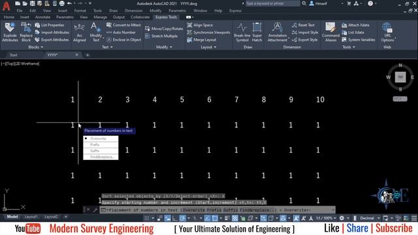Add new layout tab with plus

[x=66, y=217]
